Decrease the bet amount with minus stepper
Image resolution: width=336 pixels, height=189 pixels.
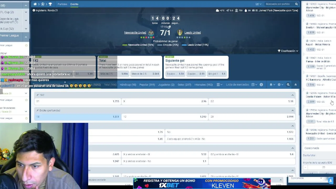pyautogui.click(x=306, y=167)
